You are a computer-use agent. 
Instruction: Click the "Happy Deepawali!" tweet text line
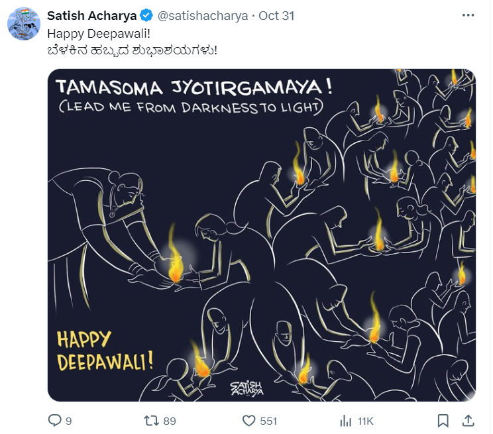(99, 34)
